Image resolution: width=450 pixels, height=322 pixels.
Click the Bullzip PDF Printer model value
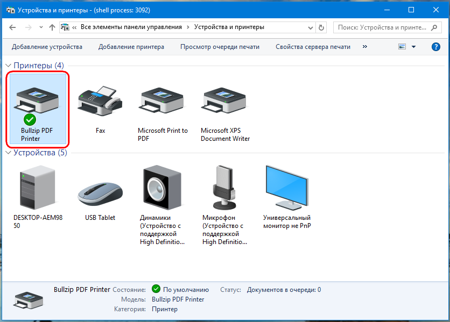178,299
